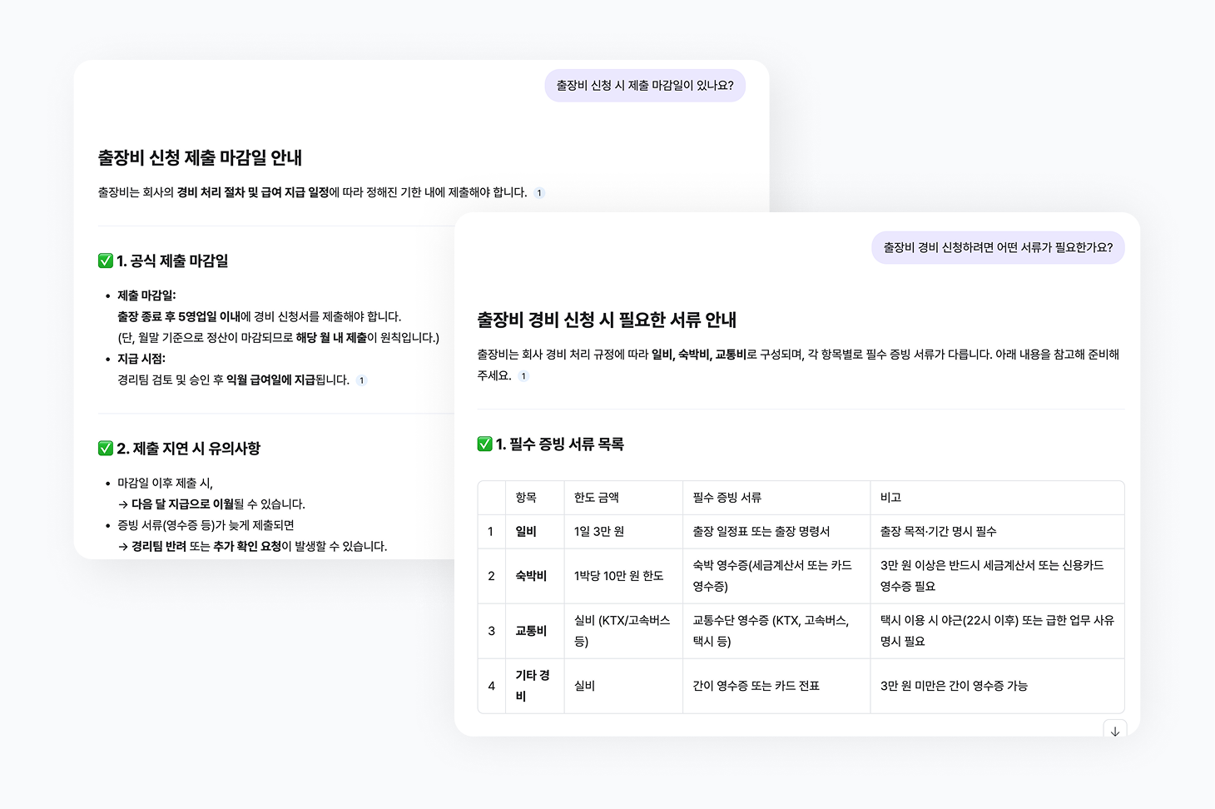Click the bubble asking about 필요한 서류
The width and height of the screenshot is (1215, 809).
click(x=998, y=247)
